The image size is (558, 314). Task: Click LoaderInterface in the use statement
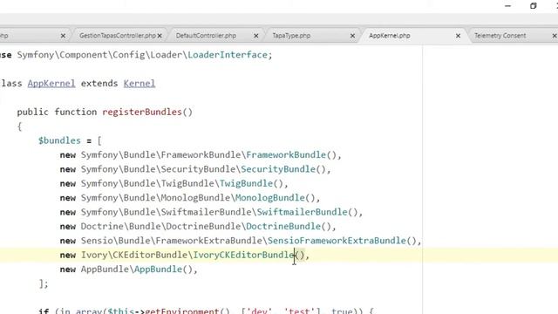tap(228, 55)
